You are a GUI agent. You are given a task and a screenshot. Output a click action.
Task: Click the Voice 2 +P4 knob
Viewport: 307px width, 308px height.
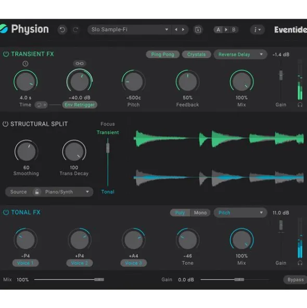pyautogui.click(x=80, y=240)
